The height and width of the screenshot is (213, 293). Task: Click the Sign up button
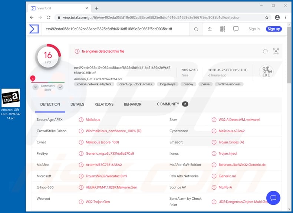(274, 29)
